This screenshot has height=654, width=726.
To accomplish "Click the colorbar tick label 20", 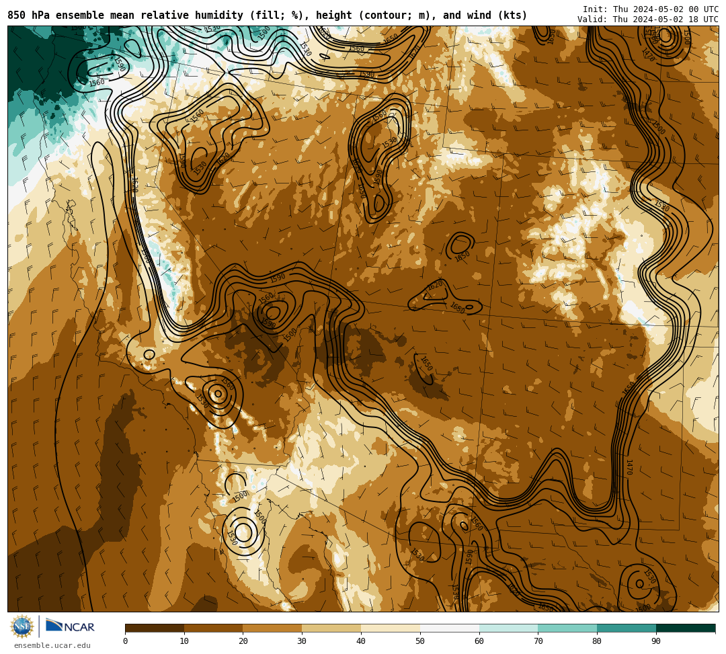I will [x=243, y=641].
